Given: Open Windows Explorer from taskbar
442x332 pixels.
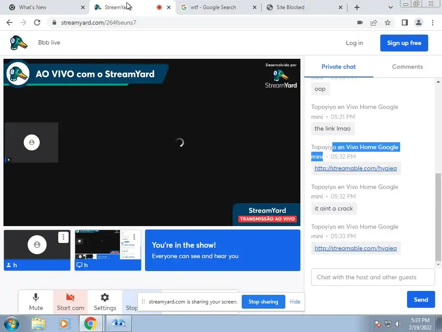Looking at the screenshot, I should (x=38, y=323).
